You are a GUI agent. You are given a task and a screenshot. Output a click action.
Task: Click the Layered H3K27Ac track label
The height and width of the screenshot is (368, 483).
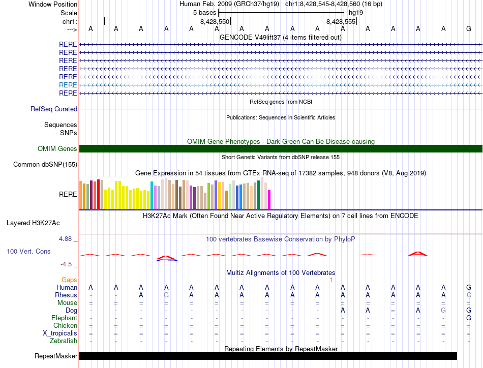pyautogui.click(x=33, y=223)
